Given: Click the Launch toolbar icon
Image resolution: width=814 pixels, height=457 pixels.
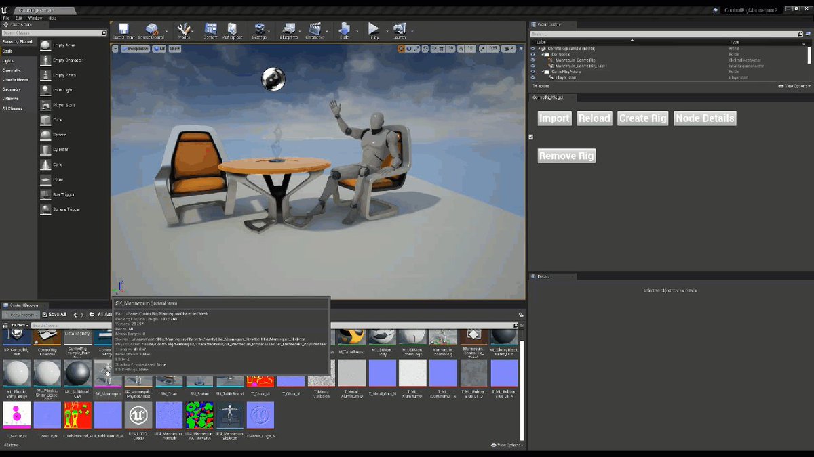Looking at the screenshot, I should (400, 30).
